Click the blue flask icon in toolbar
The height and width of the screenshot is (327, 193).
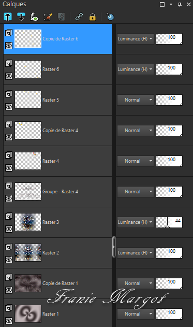pos(110,17)
